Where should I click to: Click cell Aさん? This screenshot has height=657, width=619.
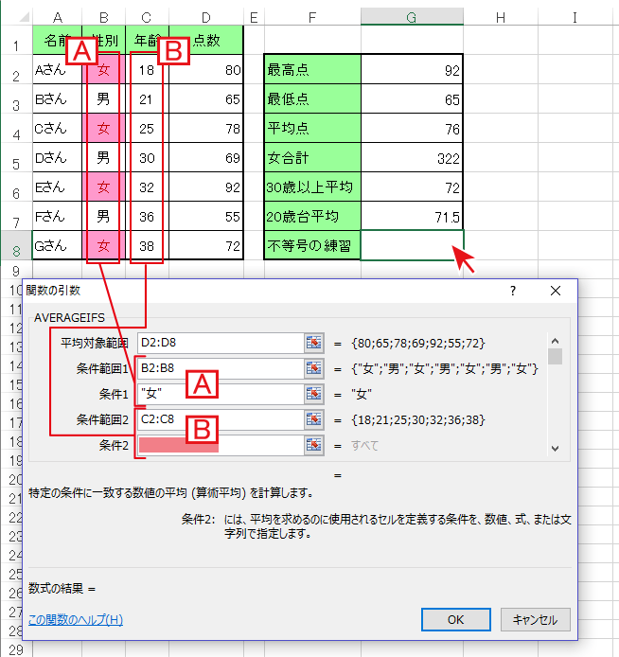click(58, 69)
